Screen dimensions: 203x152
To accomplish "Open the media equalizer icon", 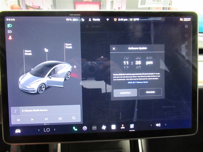I will [x=60, y=118].
